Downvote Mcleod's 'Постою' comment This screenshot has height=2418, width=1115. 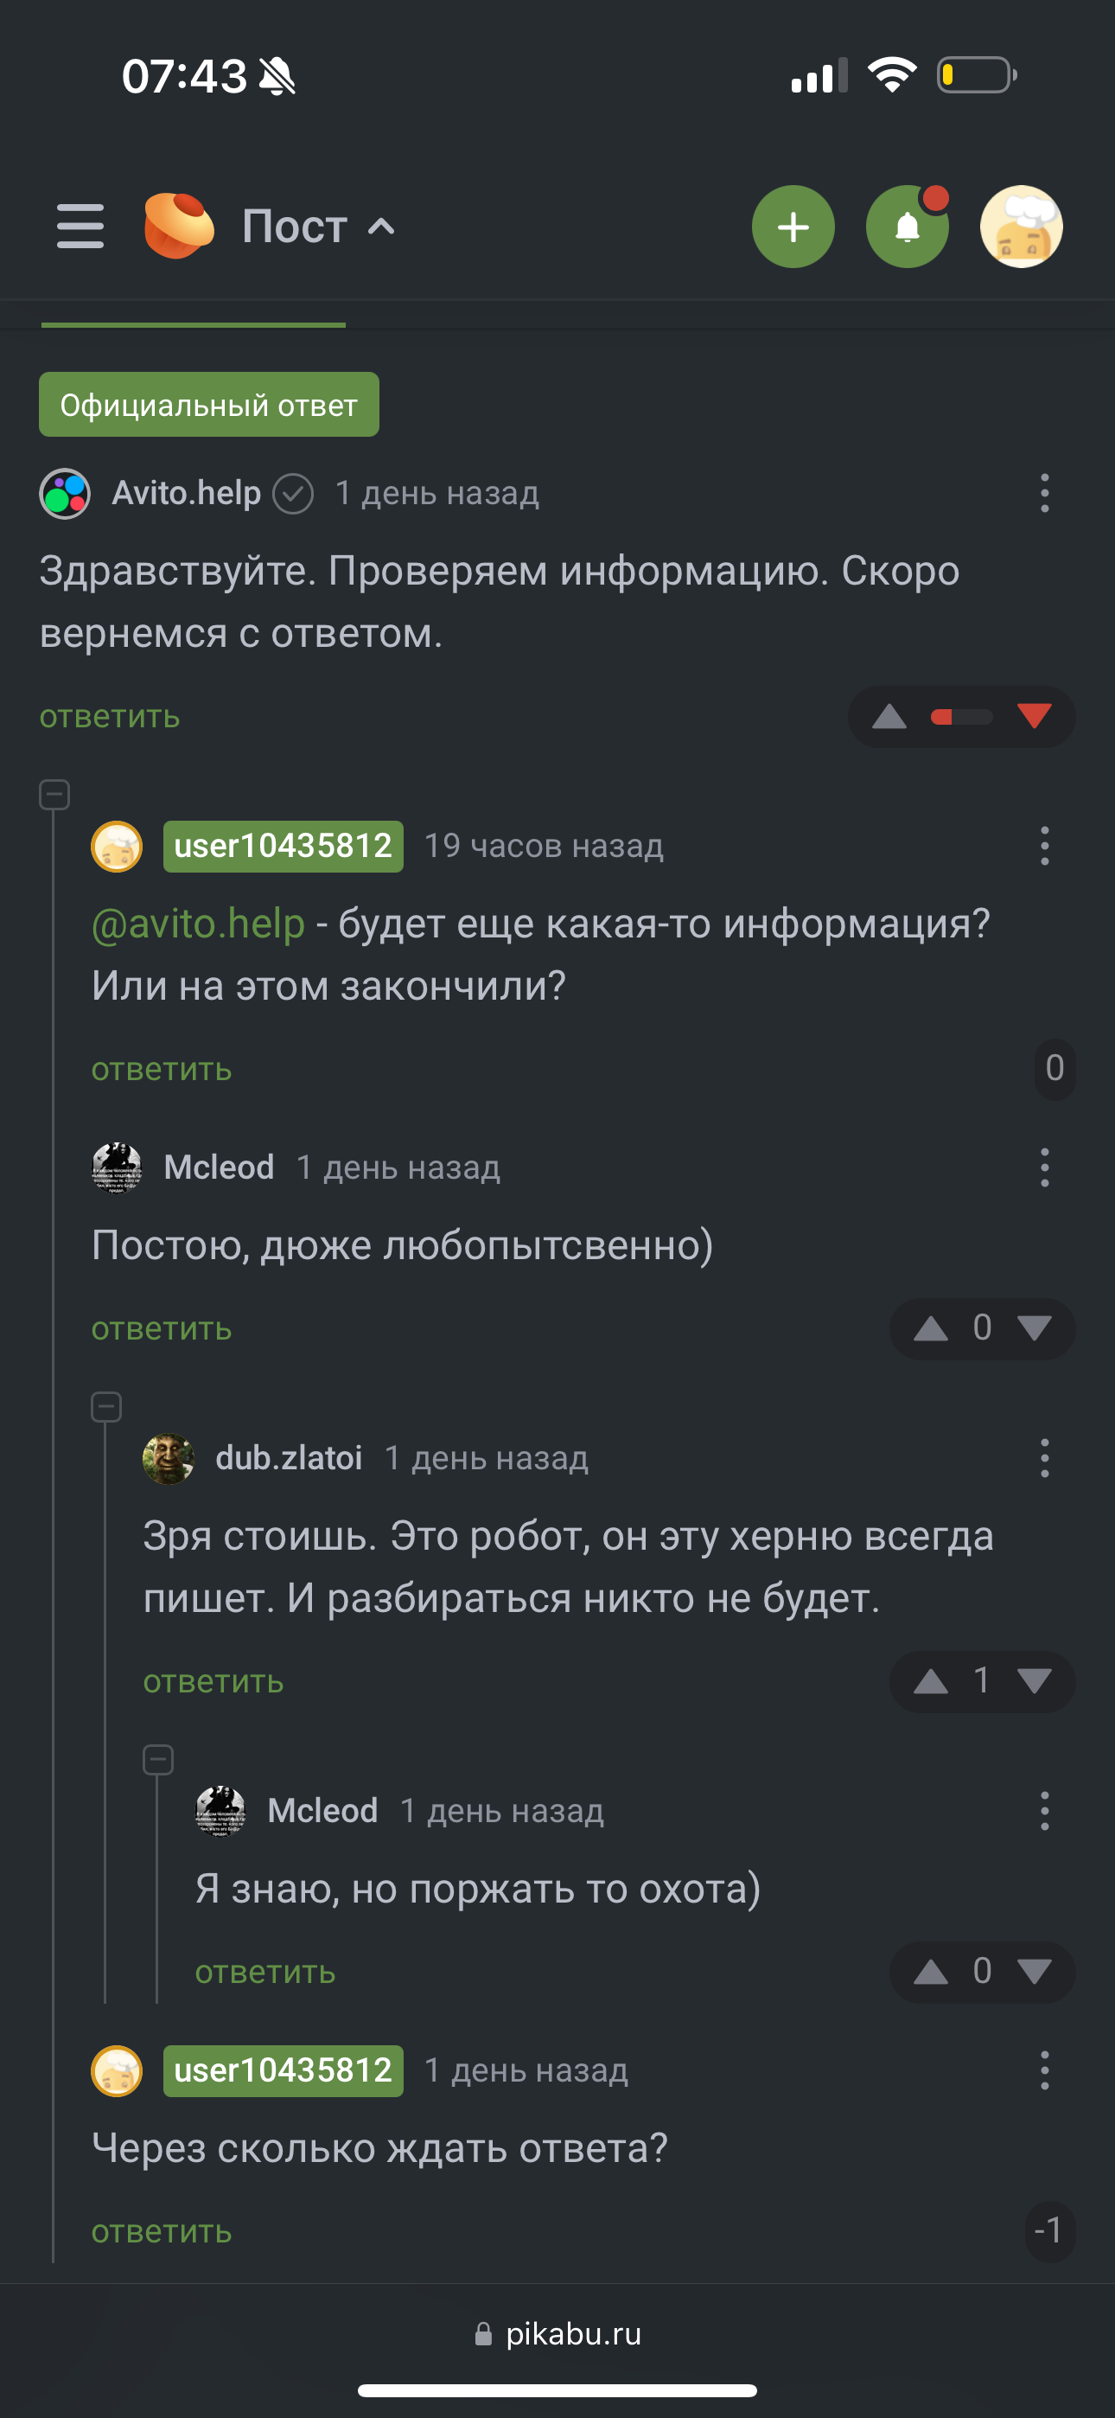(x=1035, y=1328)
